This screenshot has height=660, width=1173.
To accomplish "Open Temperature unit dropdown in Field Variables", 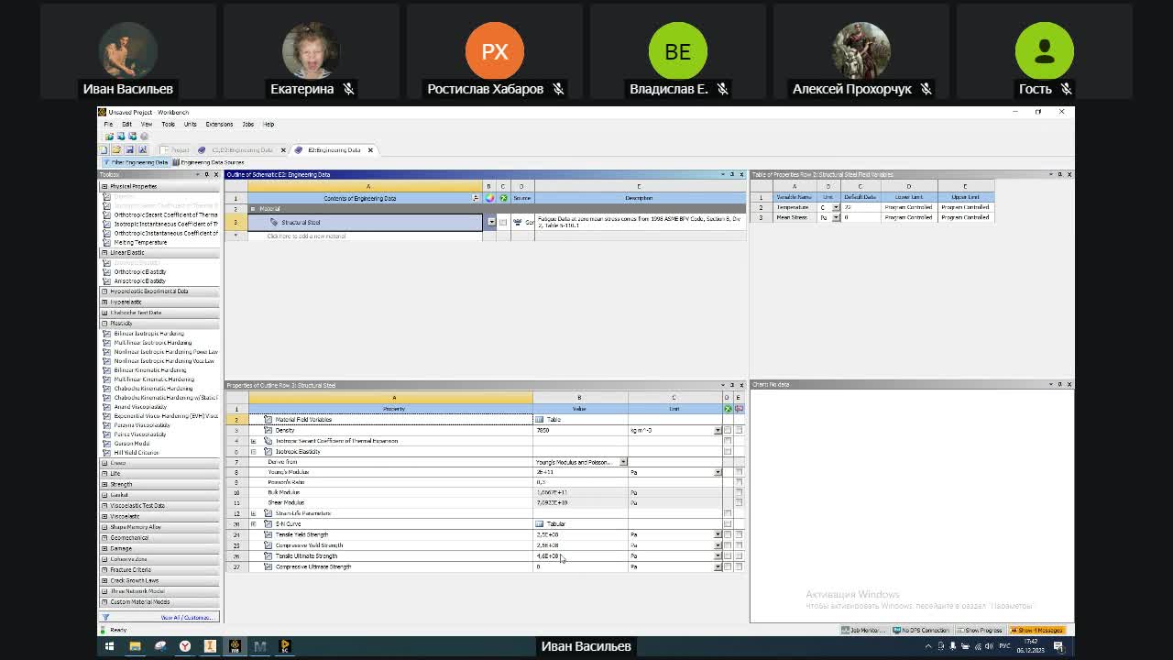I will coord(836,207).
